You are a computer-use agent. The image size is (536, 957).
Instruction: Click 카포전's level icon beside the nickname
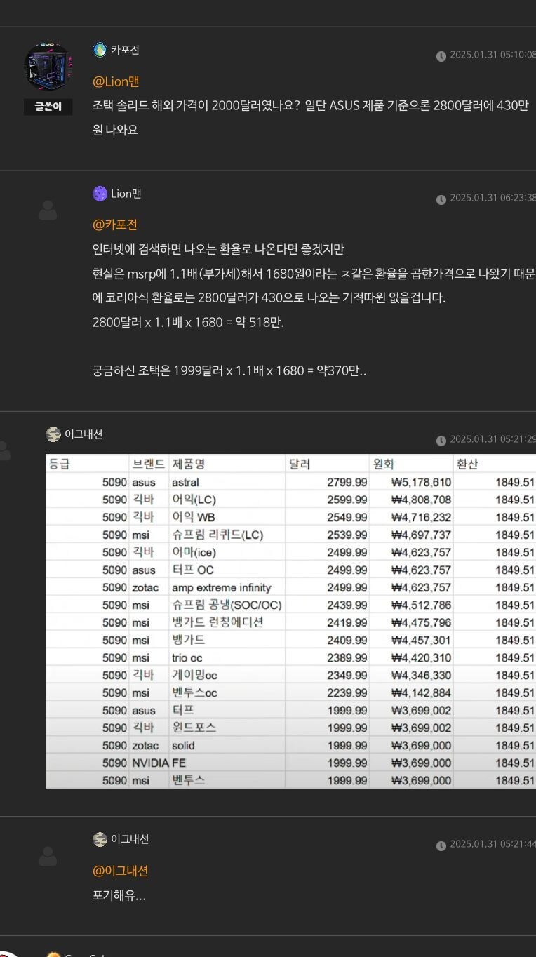coord(100,49)
